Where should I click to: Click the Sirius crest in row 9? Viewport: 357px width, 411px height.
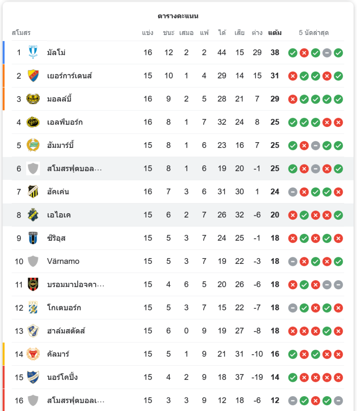[x=33, y=238]
